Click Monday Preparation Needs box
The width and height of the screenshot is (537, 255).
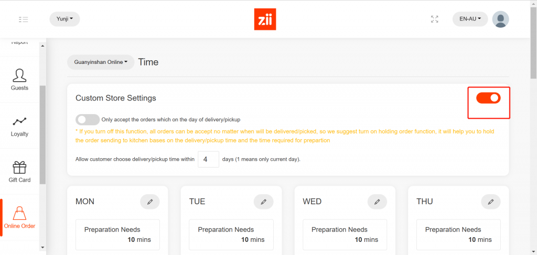[x=117, y=235]
